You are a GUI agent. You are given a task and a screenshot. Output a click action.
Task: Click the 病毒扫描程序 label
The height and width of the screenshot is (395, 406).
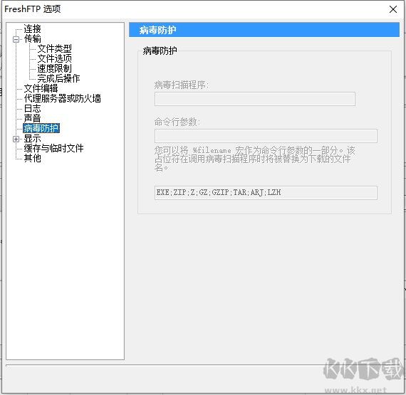(182, 85)
